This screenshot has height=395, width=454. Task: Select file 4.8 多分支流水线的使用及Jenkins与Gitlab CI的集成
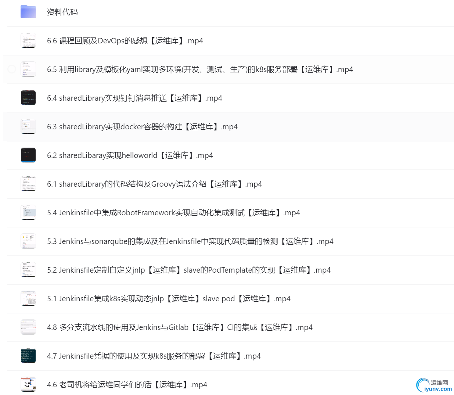pyautogui.click(x=180, y=327)
